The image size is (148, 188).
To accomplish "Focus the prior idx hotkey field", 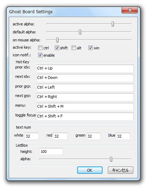I will pyautogui.click(x=85, y=68).
